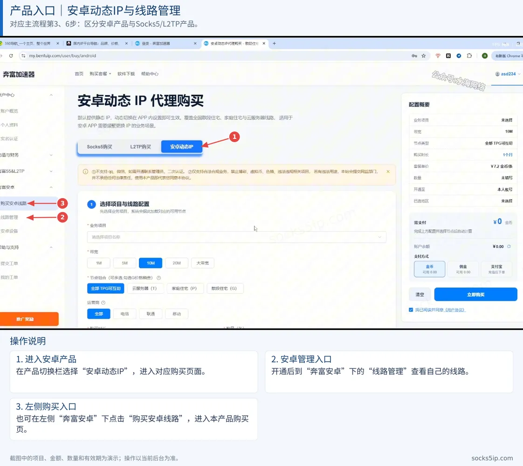
Task: Open the Extensions puzzle-piece menu
Action: pyautogui.click(x=469, y=55)
